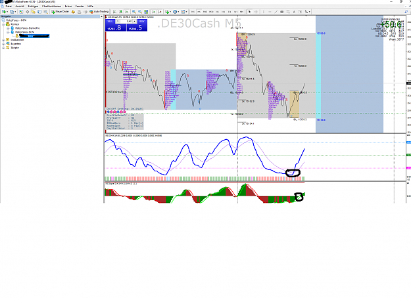Select the H1 timeframe button
This screenshot has width=411, height=298.
point(218,12)
